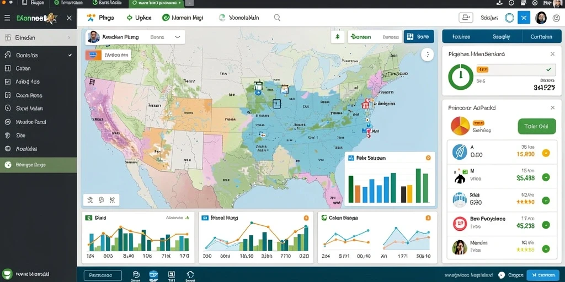Screen dimensions: 565x282
Task: Select the pie chart icon in the right panel
Action: pyautogui.click(x=460, y=126)
